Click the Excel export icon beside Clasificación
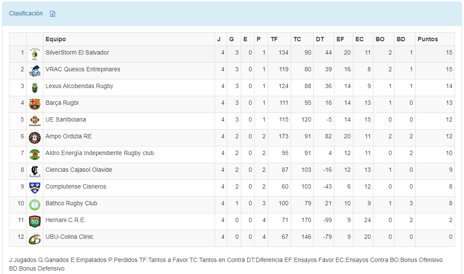Screen dimensions: 464x274 tap(52, 14)
